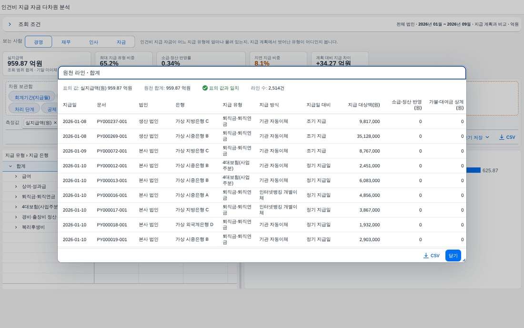Click the 라인 수: 2,514건 label

point(267,88)
